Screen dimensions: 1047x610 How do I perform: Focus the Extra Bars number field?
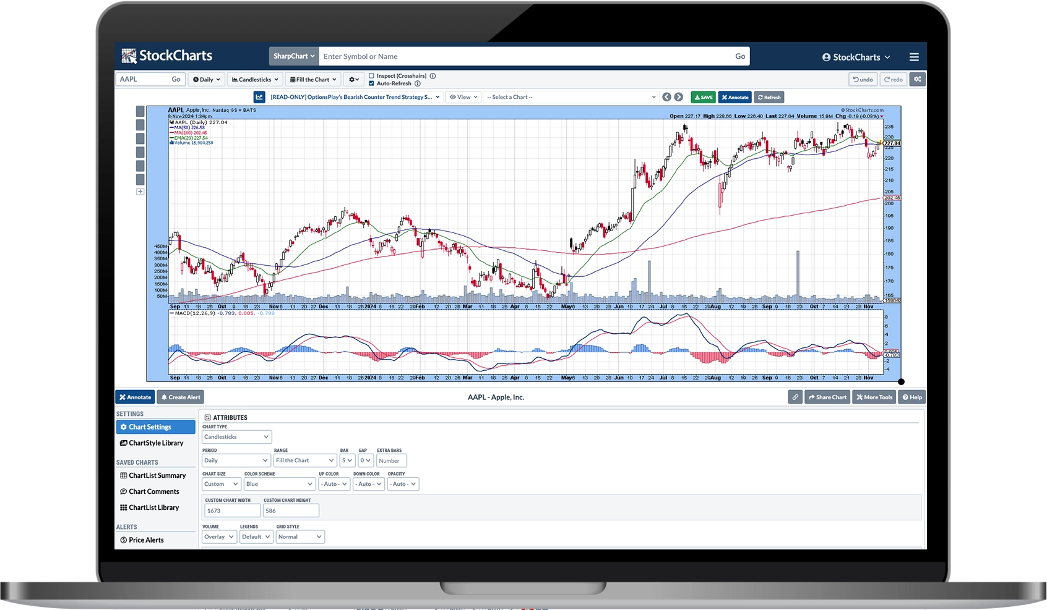coord(392,460)
